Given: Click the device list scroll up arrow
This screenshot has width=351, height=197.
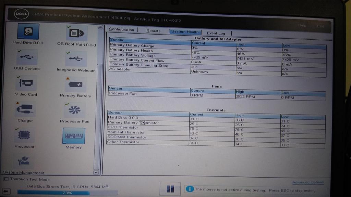Looking at the screenshot, I should [100, 27].
